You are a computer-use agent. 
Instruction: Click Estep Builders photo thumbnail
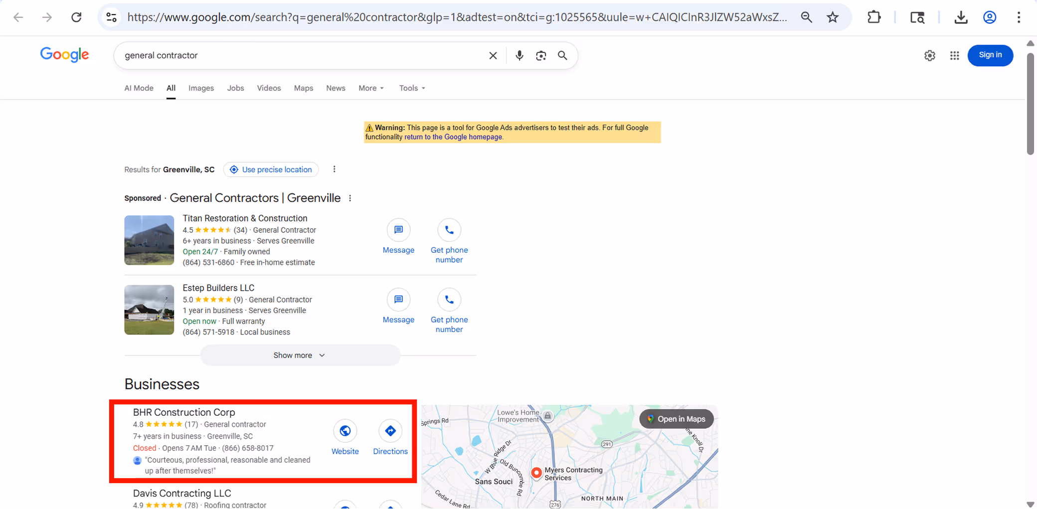coord(149,310)
